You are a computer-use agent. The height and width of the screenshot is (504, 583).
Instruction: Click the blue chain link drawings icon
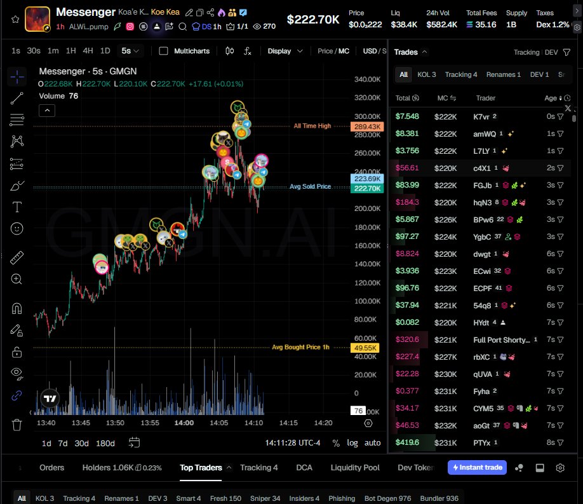click(17, 395)
